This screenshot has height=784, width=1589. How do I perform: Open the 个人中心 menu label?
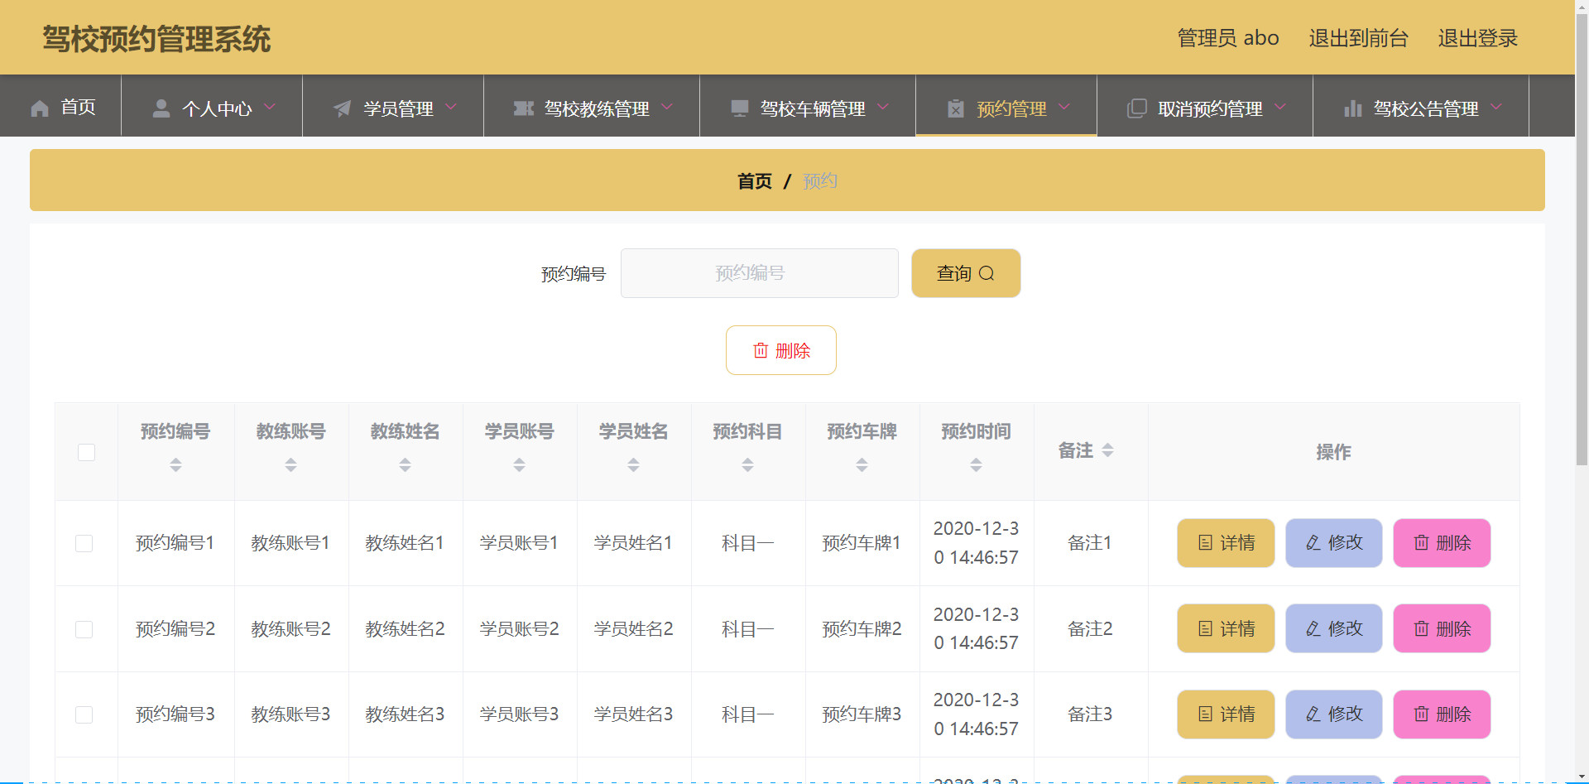(217, 108)
